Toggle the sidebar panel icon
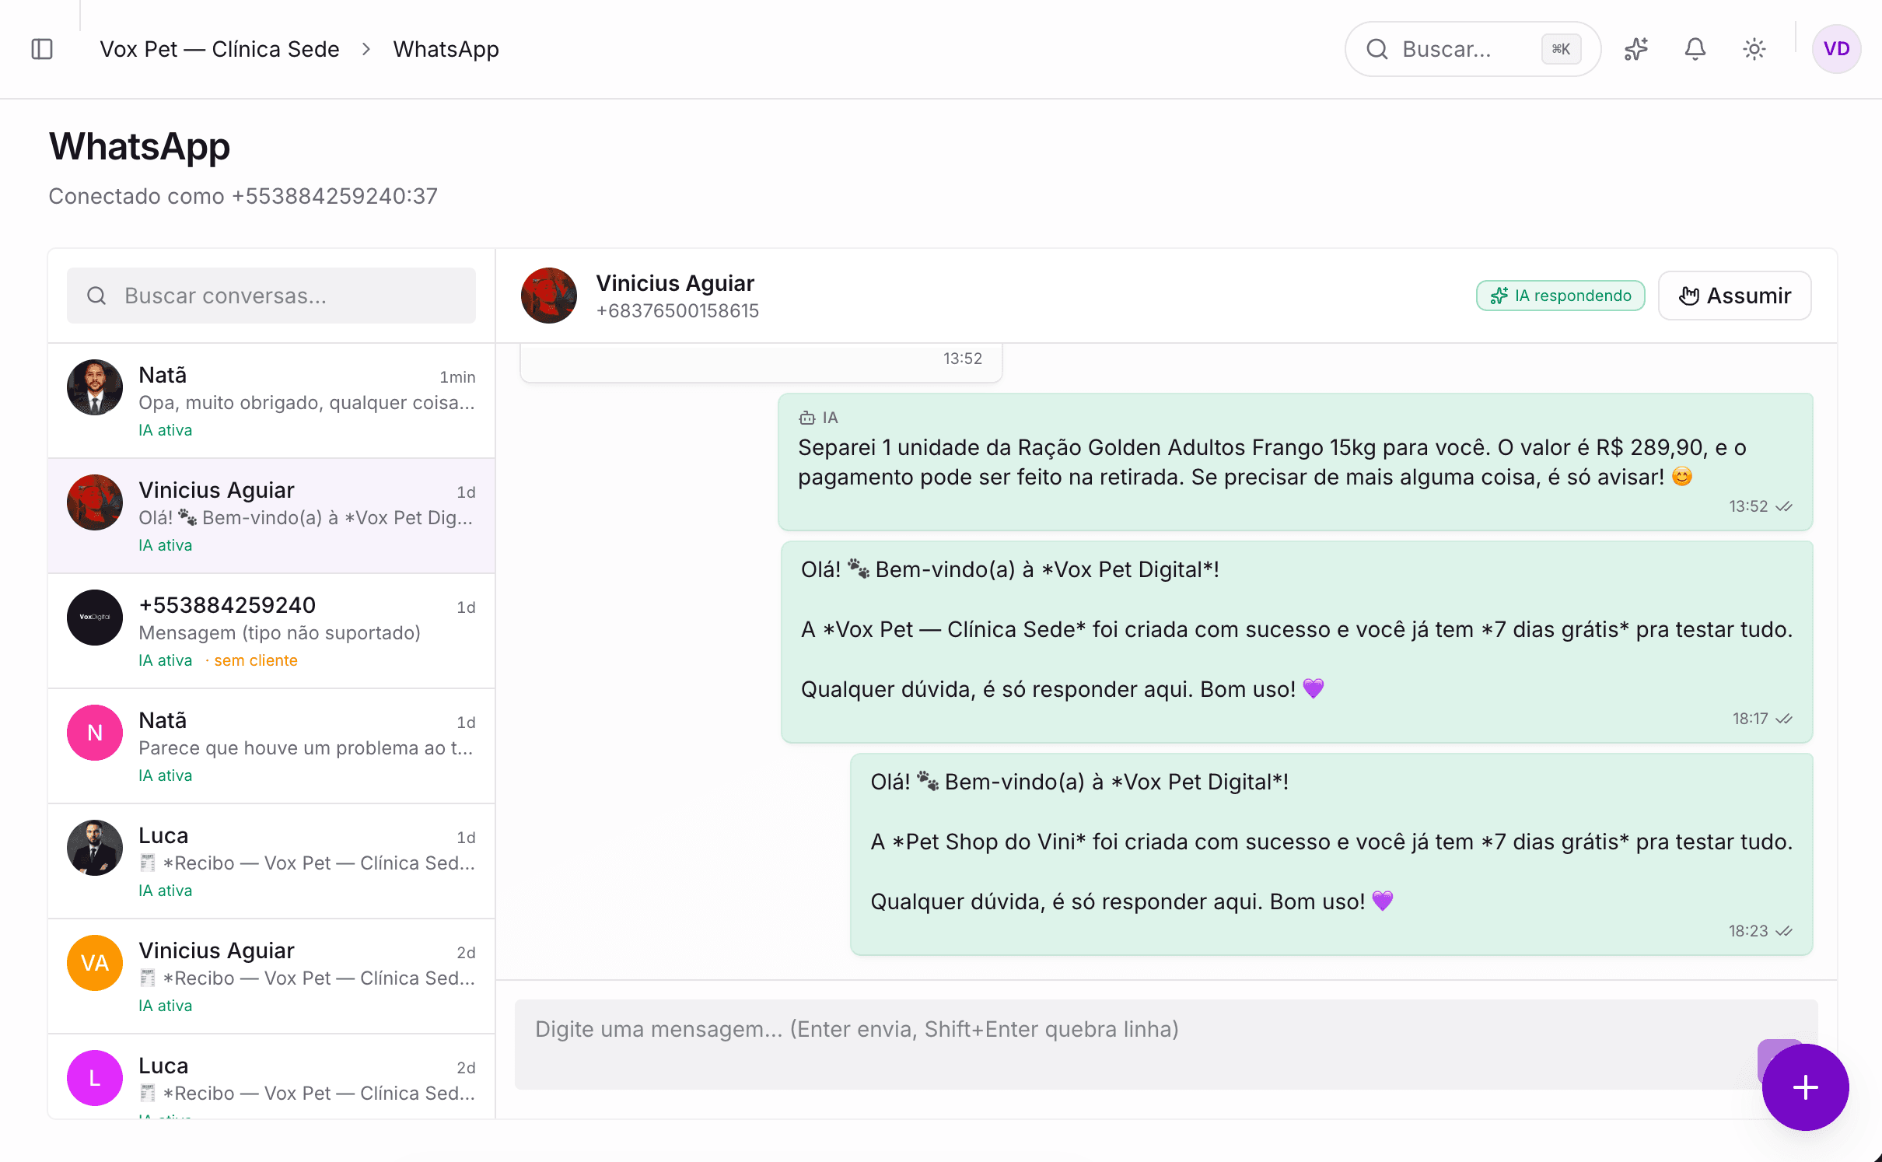Image resolution: width=1882 pixels, height=1162 pixels. (42, 49)
